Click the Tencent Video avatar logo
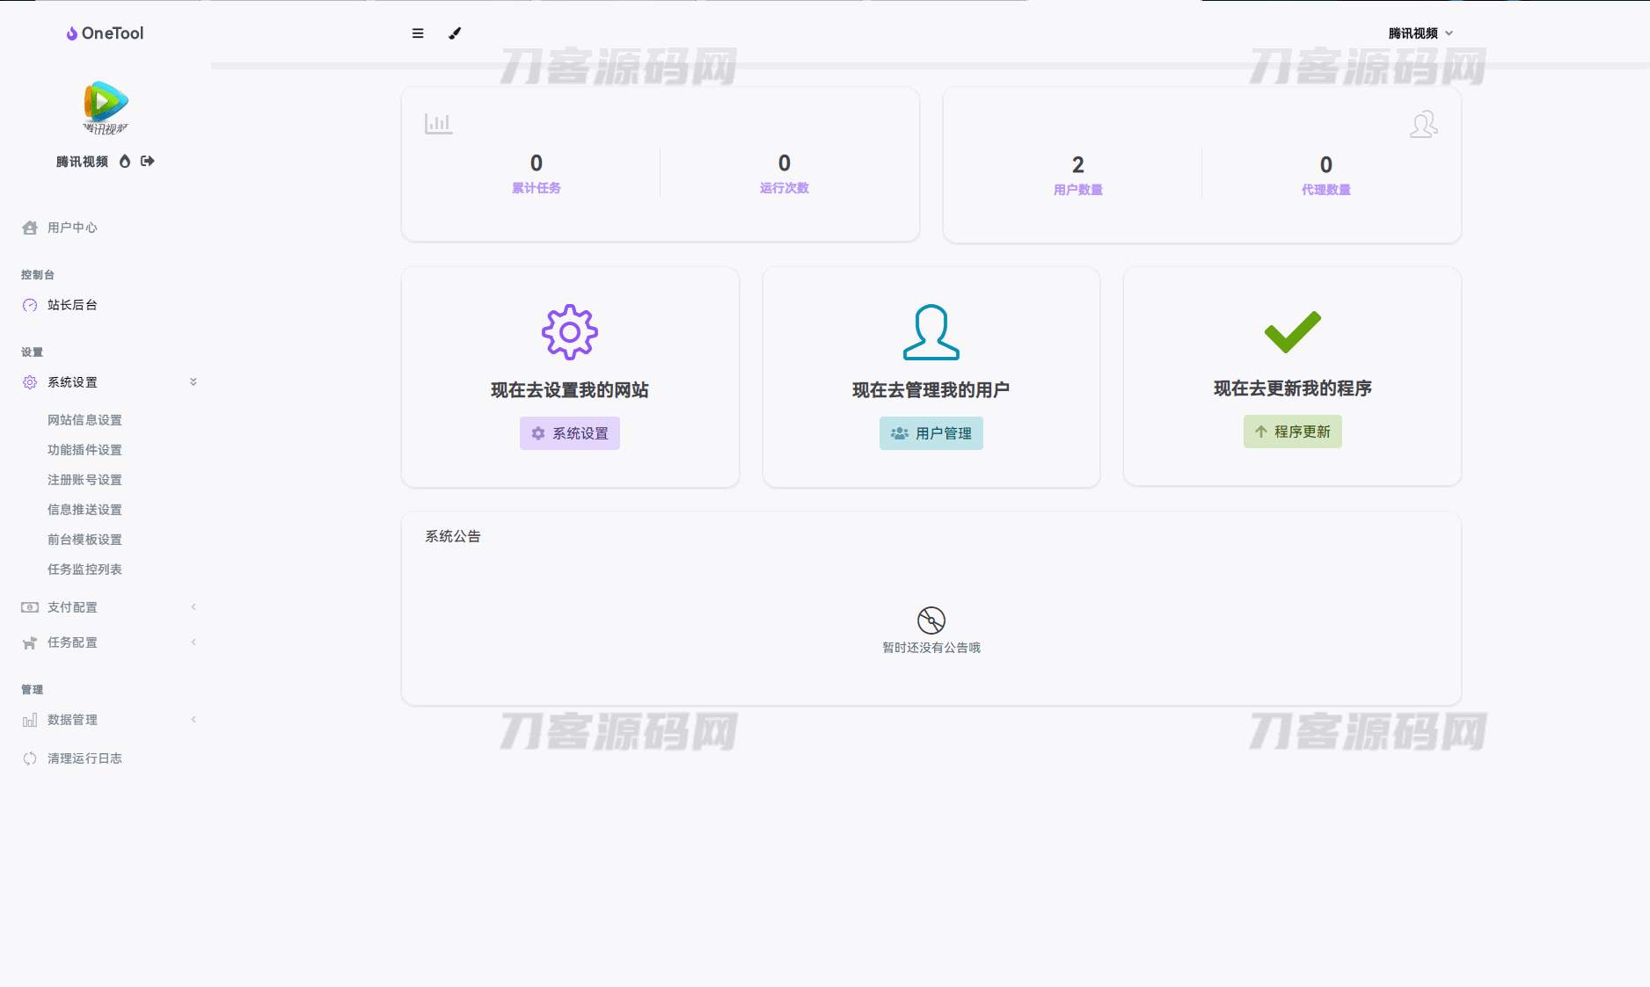This screenshot has width=1650, height=987. coord(106,107)
